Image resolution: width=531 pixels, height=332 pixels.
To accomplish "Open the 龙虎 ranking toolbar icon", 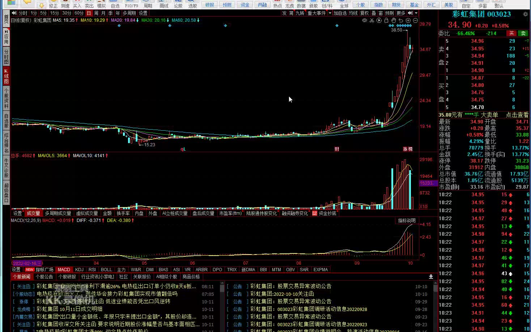I will click(289, 4).
